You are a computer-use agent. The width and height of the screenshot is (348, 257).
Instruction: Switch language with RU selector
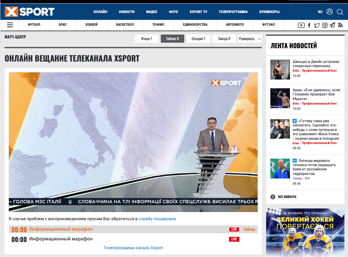[x=320, y=12]
